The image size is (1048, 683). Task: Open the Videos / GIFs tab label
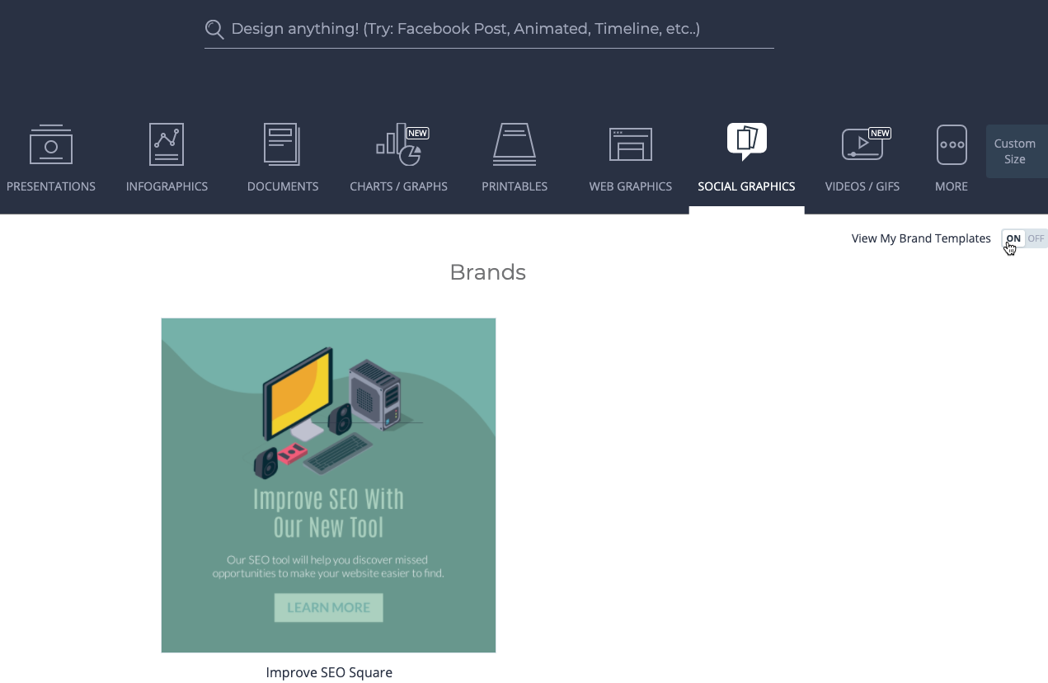tap(862, 186)
